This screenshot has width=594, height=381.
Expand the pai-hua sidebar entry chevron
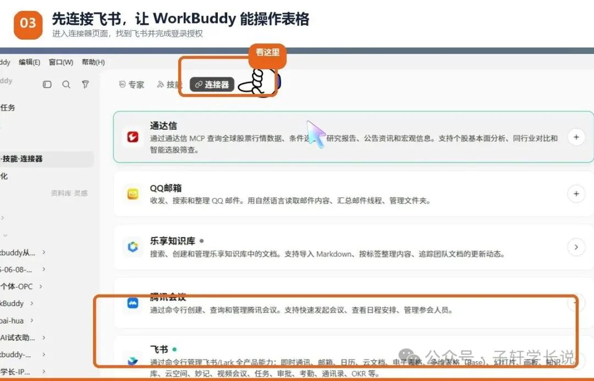(x=31, y=321)
